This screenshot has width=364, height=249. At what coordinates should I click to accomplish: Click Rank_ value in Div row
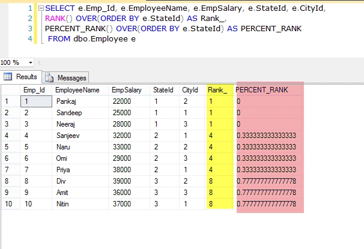coord(219,181)
